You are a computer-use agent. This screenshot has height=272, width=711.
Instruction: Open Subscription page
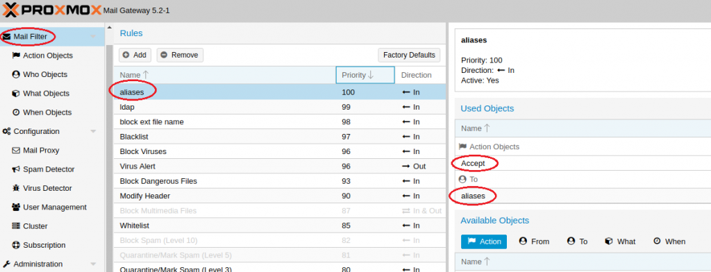point(44,245)
